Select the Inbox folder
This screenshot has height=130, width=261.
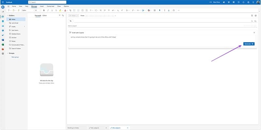(x=16, y=19)
